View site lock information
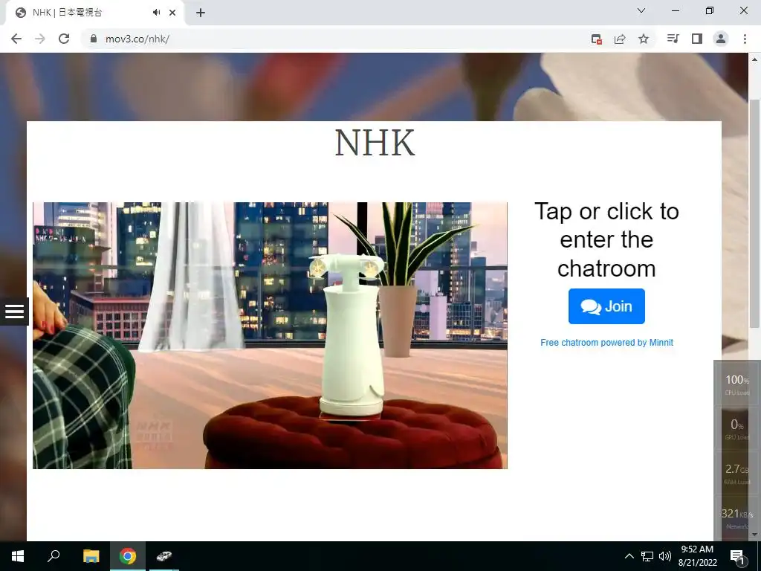 (x=94, y=39)
